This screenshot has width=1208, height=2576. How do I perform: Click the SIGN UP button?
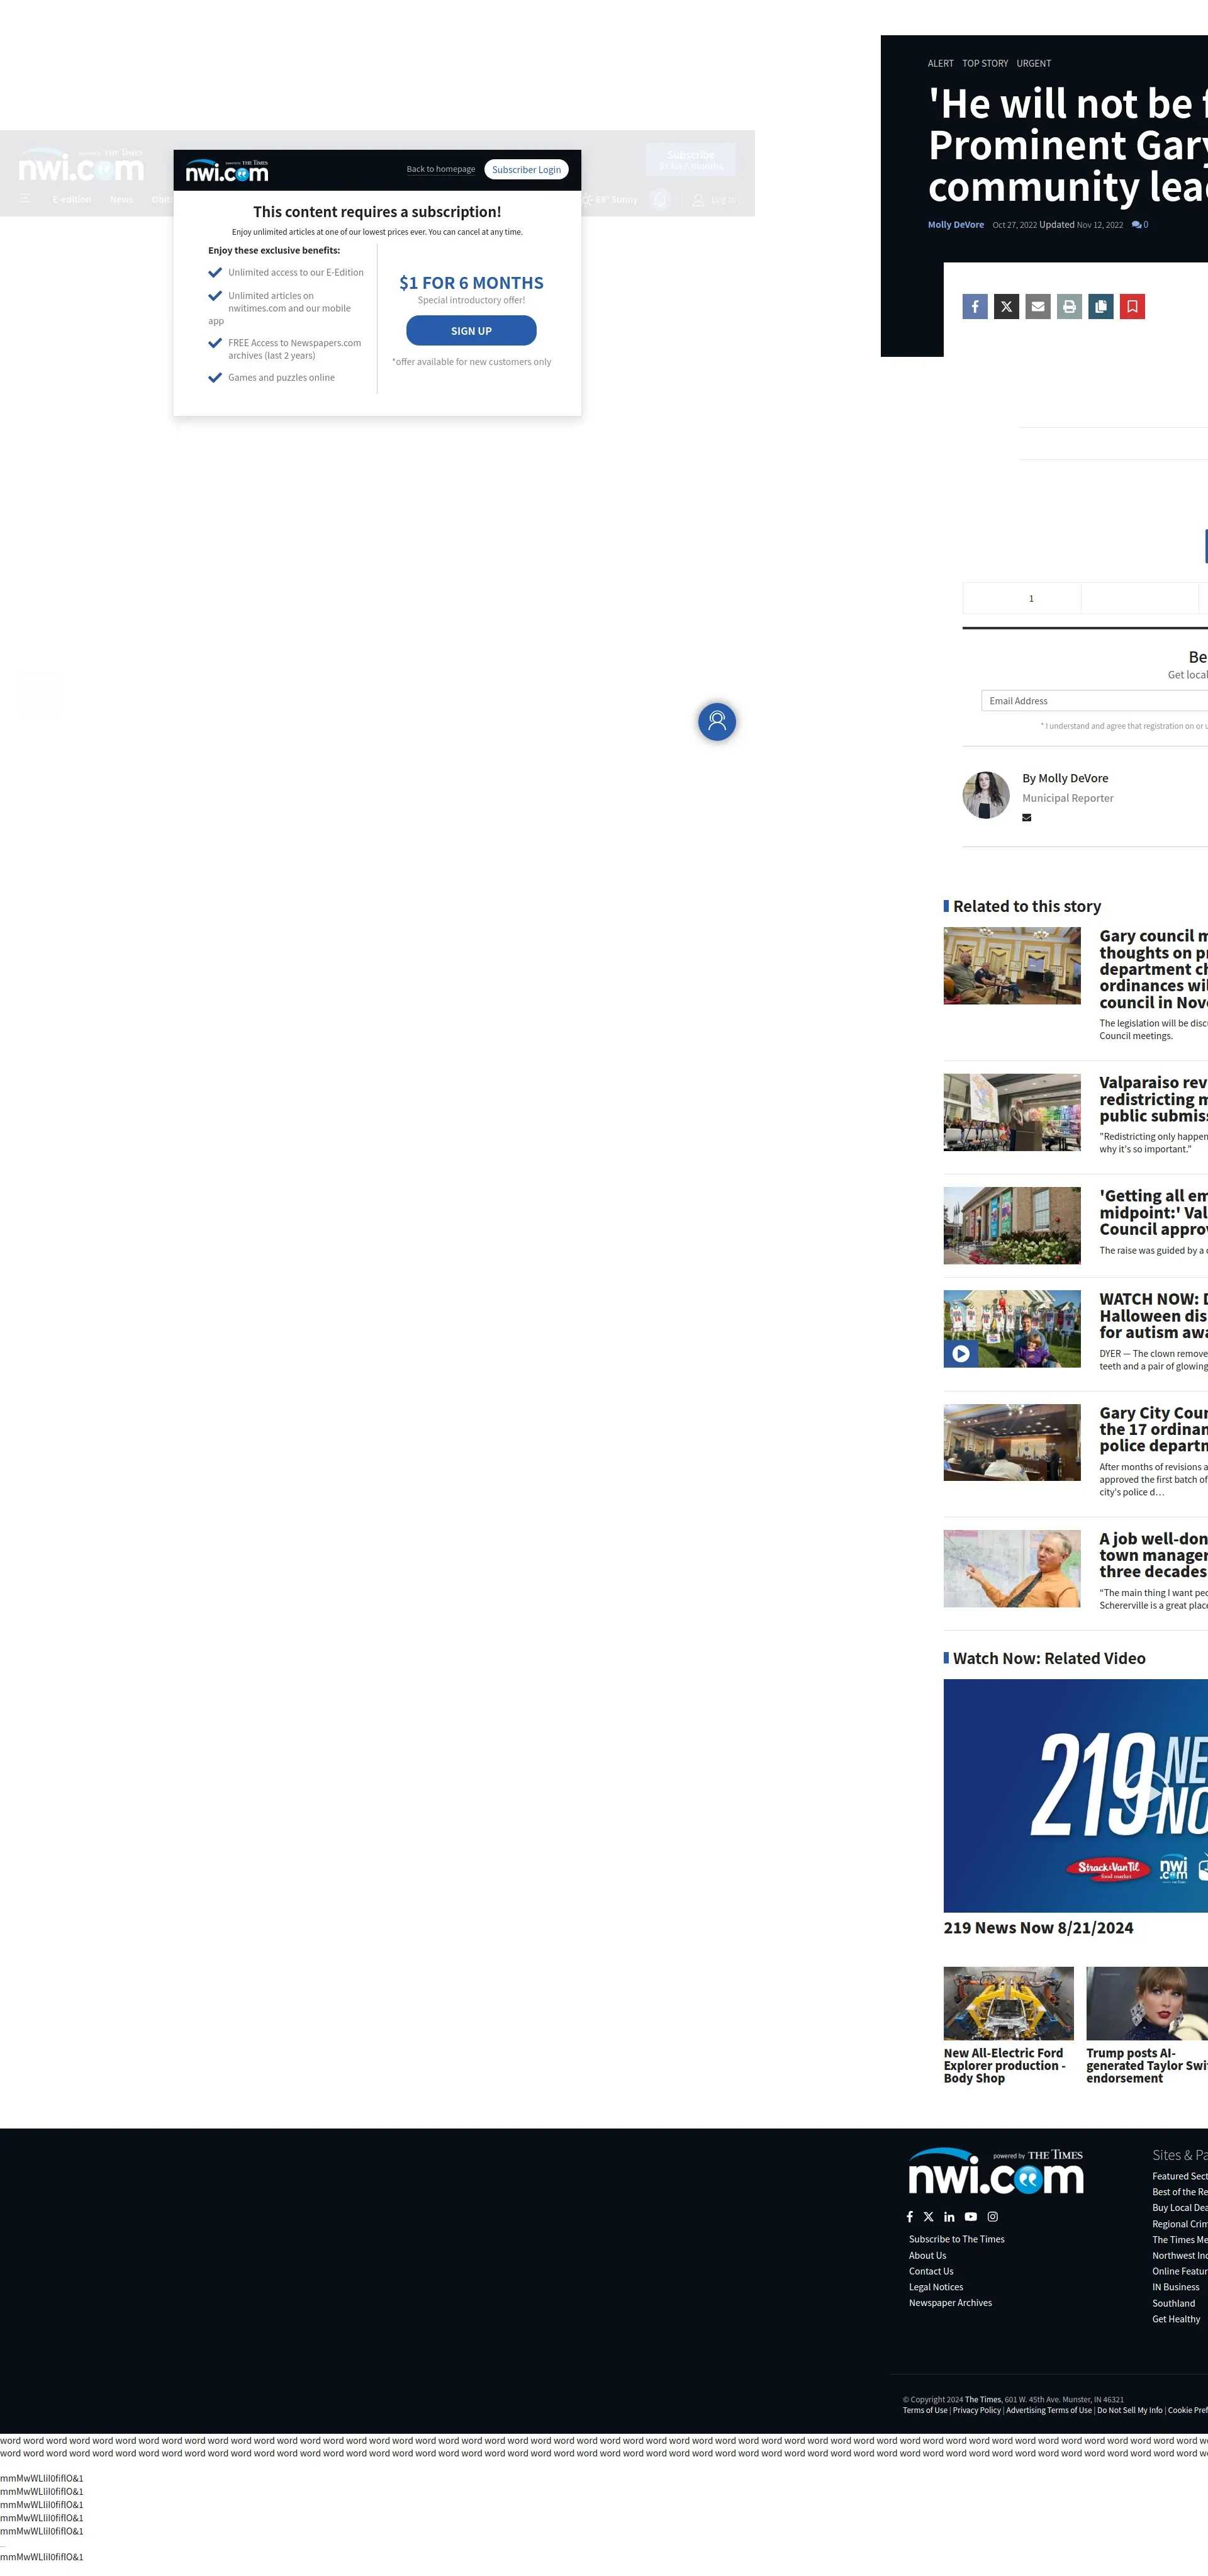471,331
